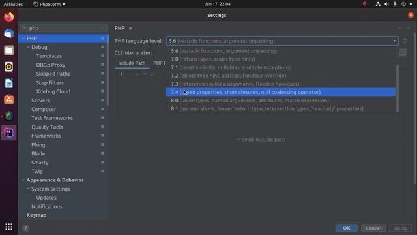The width and height of the screenshot is (417, 235).
Task: Click project settings icon on Twig row
Action: (x=103, y=171)
